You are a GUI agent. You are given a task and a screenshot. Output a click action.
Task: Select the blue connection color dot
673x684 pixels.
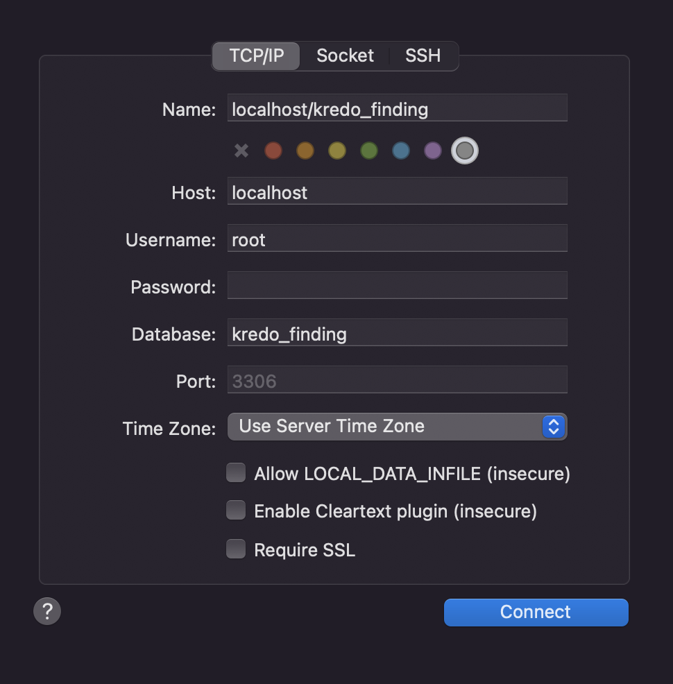click(x=400, y=151)
